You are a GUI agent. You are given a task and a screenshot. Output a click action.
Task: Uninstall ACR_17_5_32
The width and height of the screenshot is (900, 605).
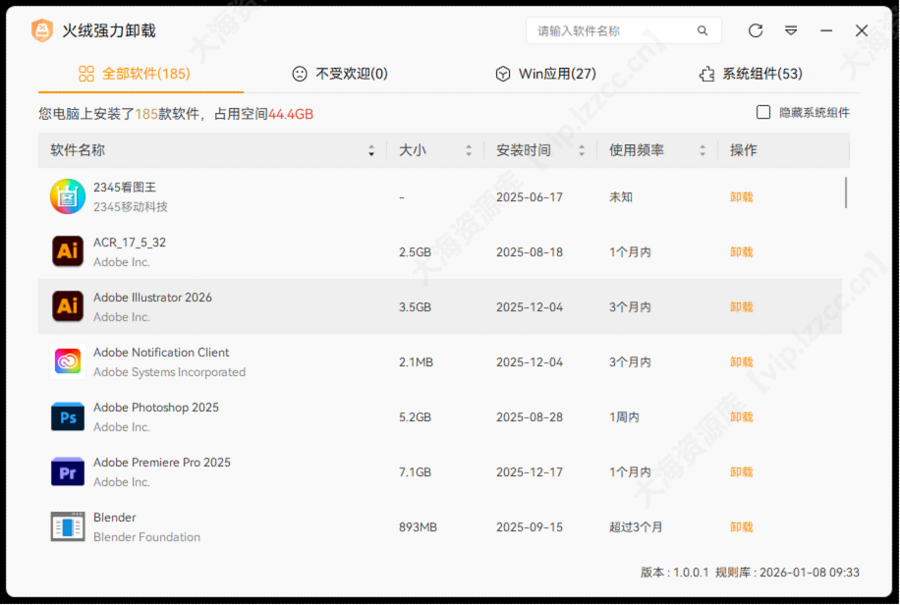pos(741,252)
